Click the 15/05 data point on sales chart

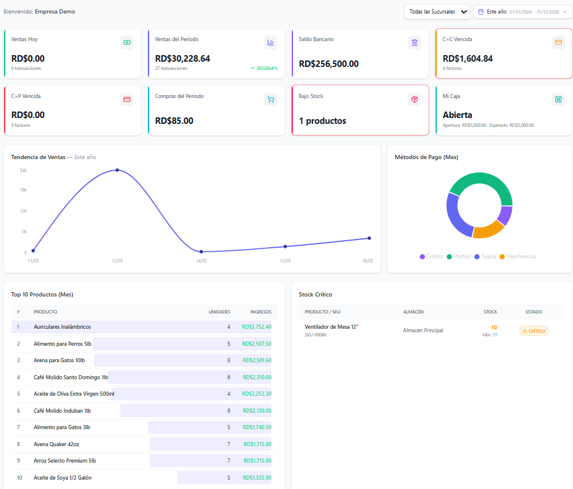pyautogui.click(x=285, y=247)
